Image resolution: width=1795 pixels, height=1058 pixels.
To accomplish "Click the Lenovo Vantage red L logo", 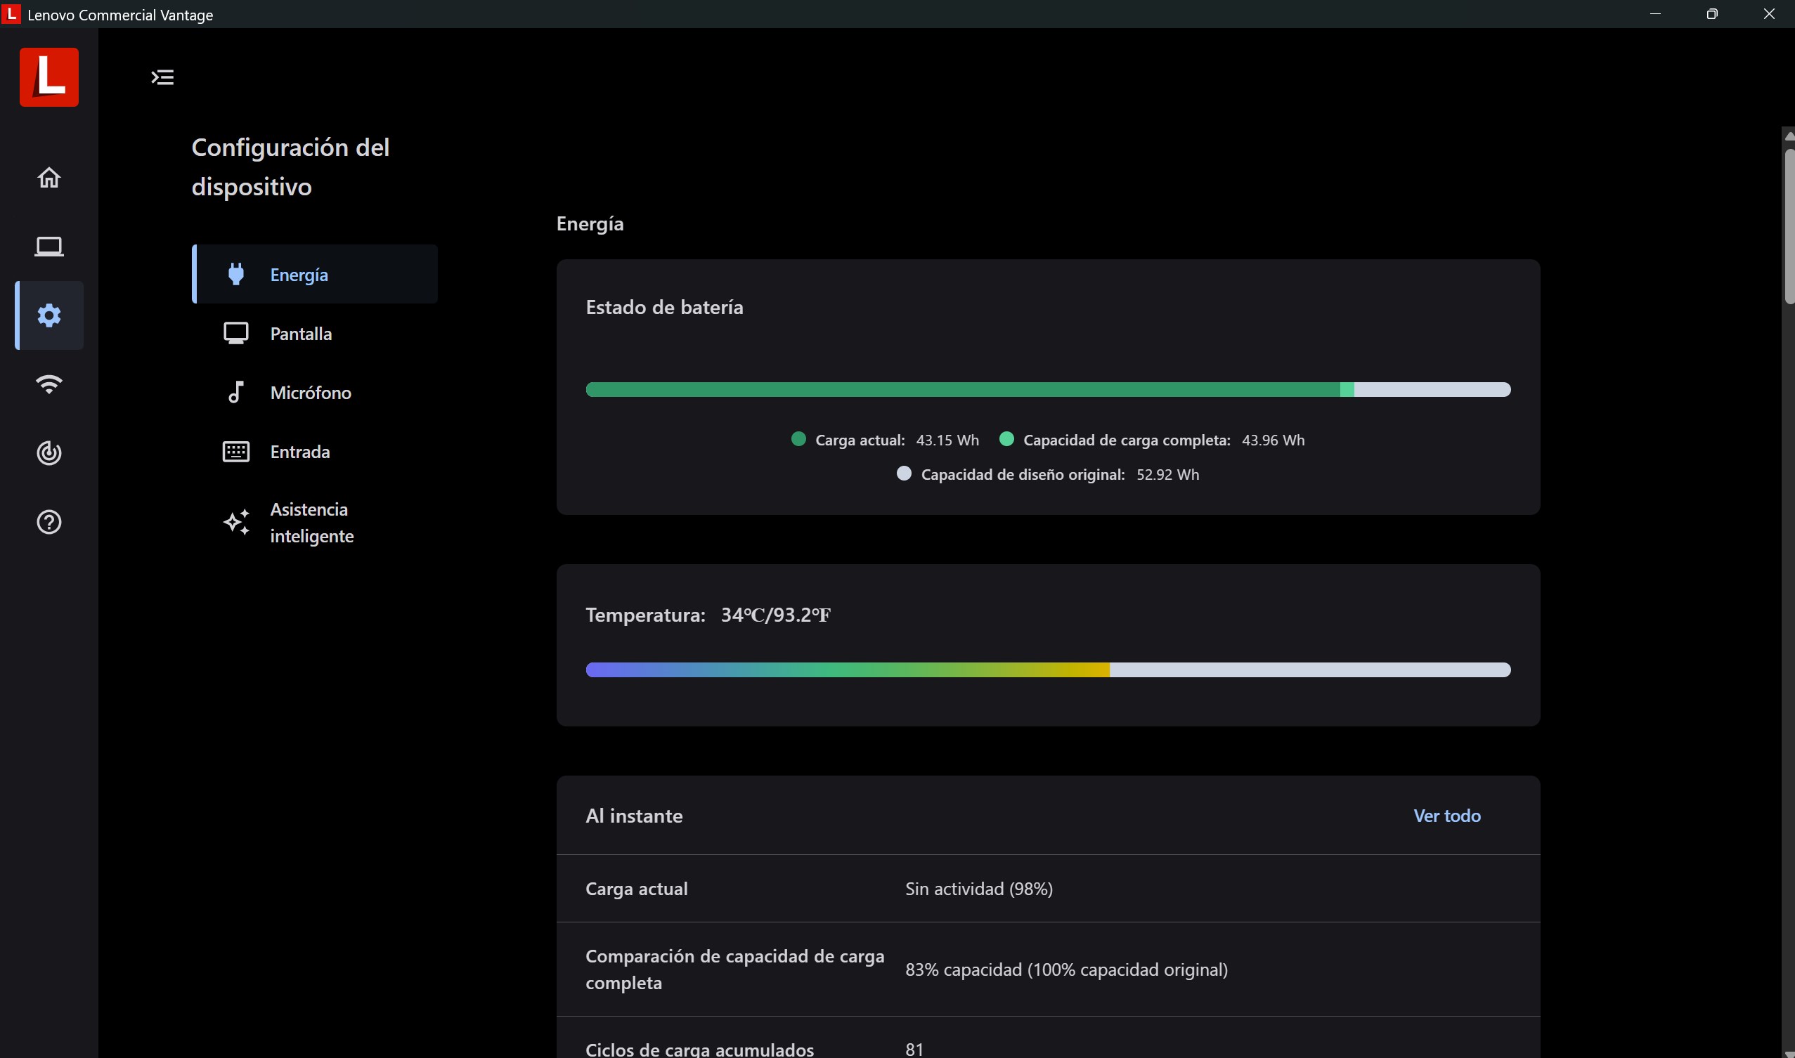I will (49, 77).
